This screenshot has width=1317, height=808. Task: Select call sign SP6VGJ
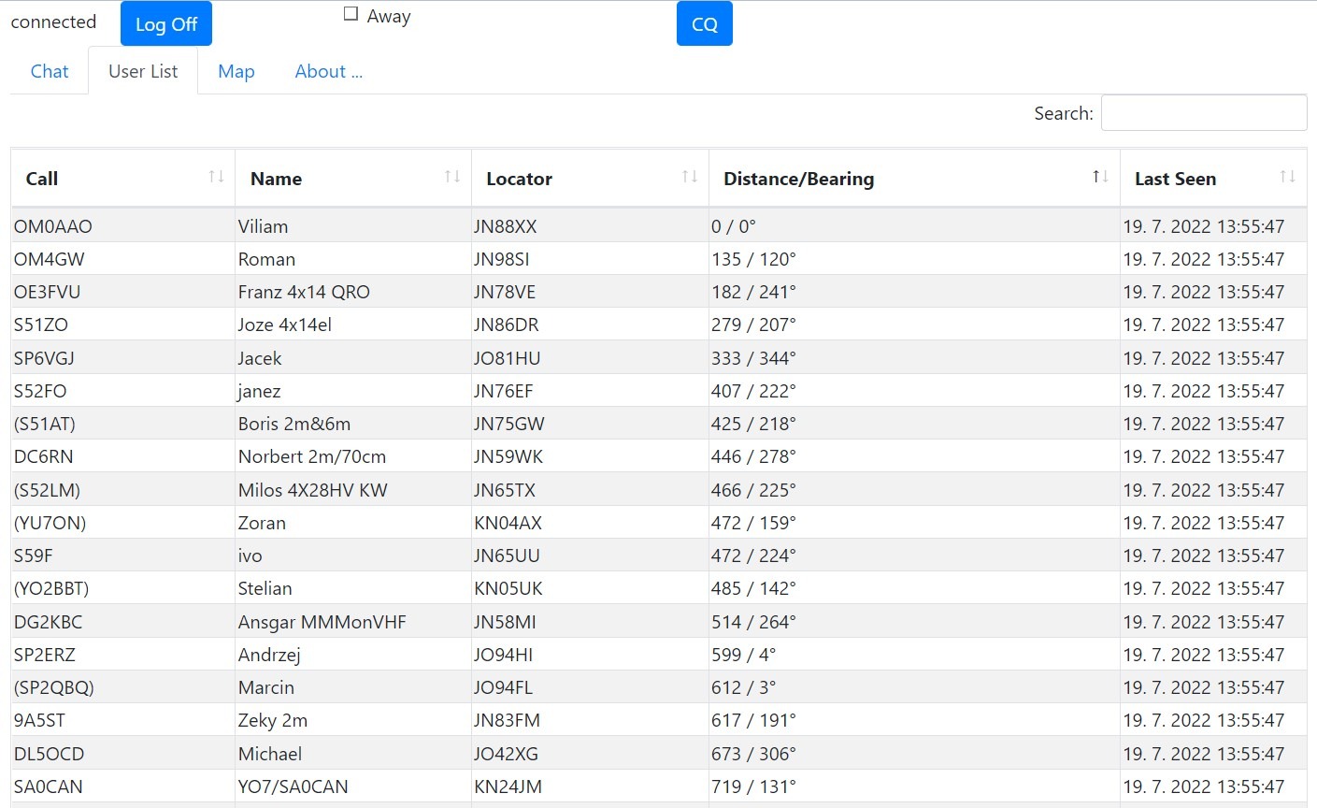pos(44,358)
